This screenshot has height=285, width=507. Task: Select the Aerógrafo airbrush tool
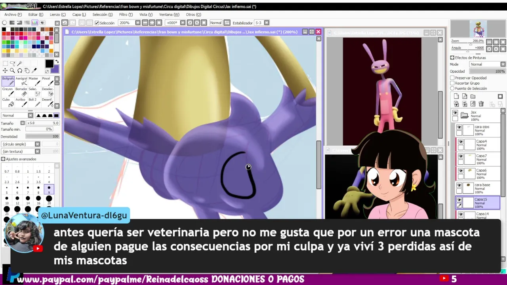(x=21, y=81)
